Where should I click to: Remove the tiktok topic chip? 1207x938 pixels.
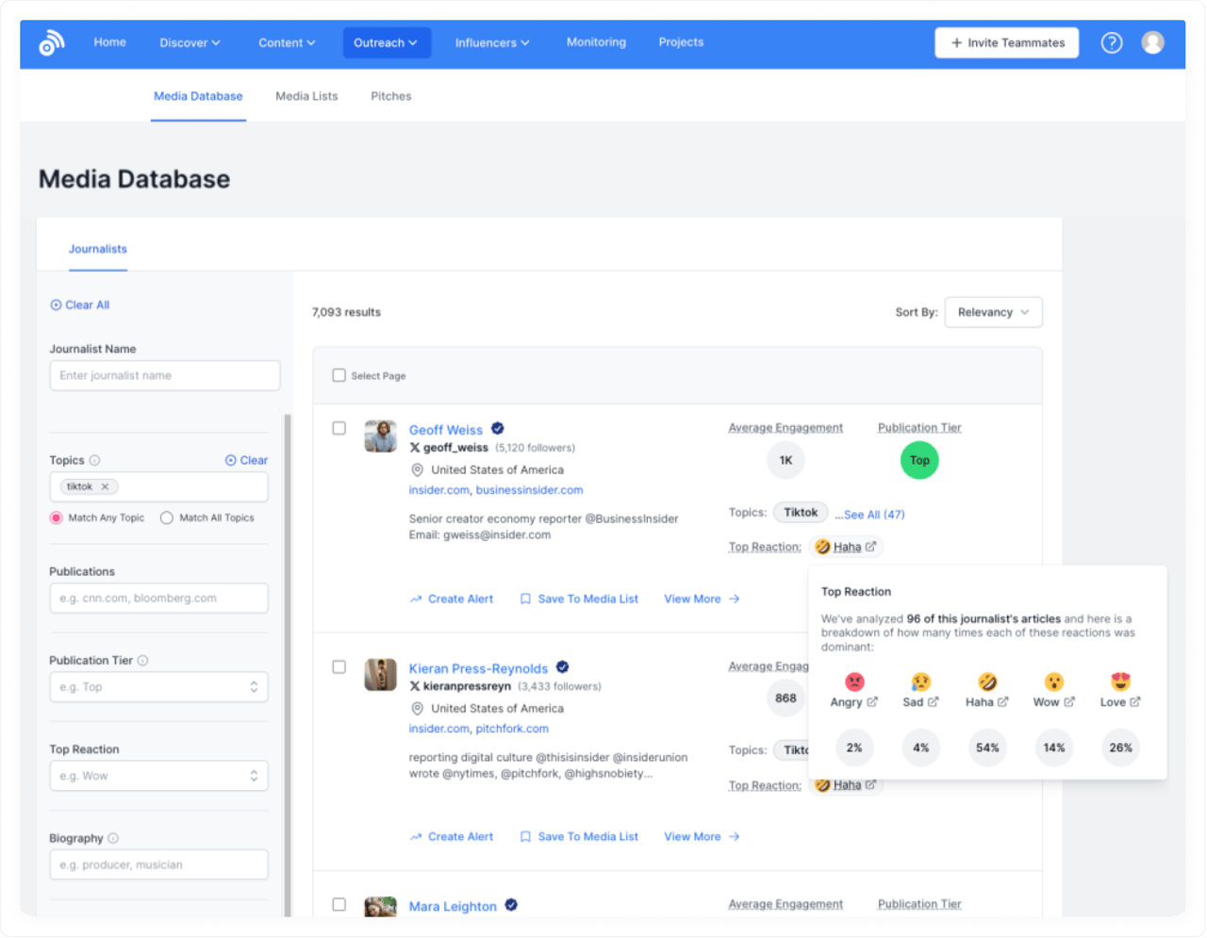(107, 486)
